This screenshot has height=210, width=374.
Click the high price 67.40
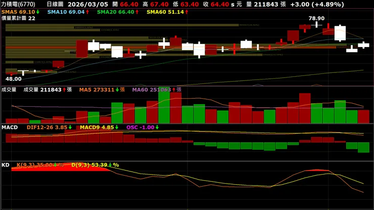click(159, 4)
